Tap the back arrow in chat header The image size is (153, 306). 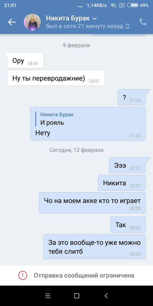click(12, 22)
